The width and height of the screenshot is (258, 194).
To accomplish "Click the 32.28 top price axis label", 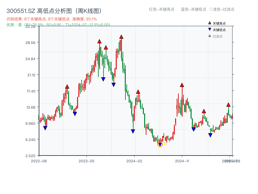I will pyautogui.click(x=30, y=27).
